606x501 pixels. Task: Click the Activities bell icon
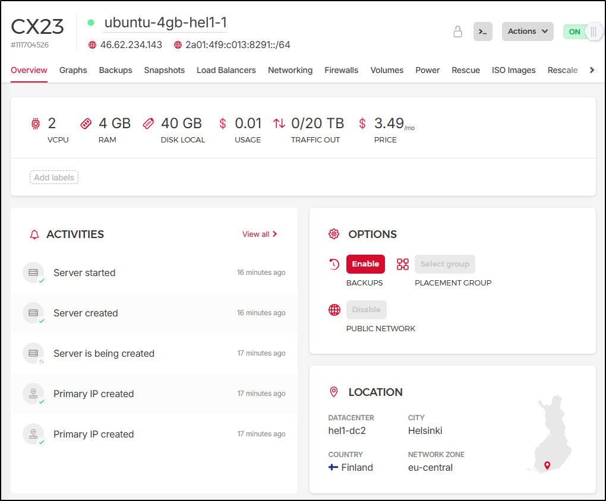coord(34,234)
